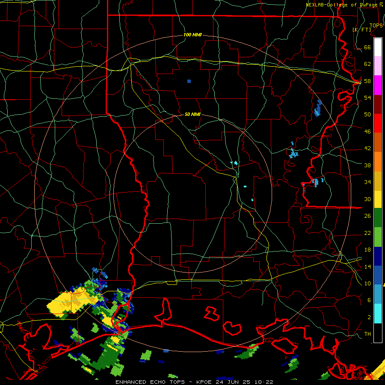
Task: Click the "K FT" units label
Action: (362, 30)
